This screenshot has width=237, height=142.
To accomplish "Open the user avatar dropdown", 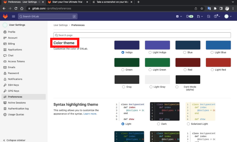I will [228, 16].
